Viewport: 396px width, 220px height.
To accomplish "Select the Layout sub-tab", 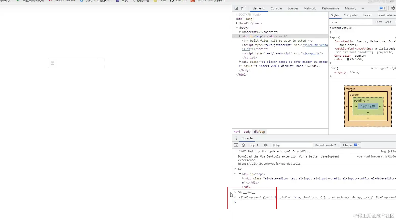I will tap(368, 15).
